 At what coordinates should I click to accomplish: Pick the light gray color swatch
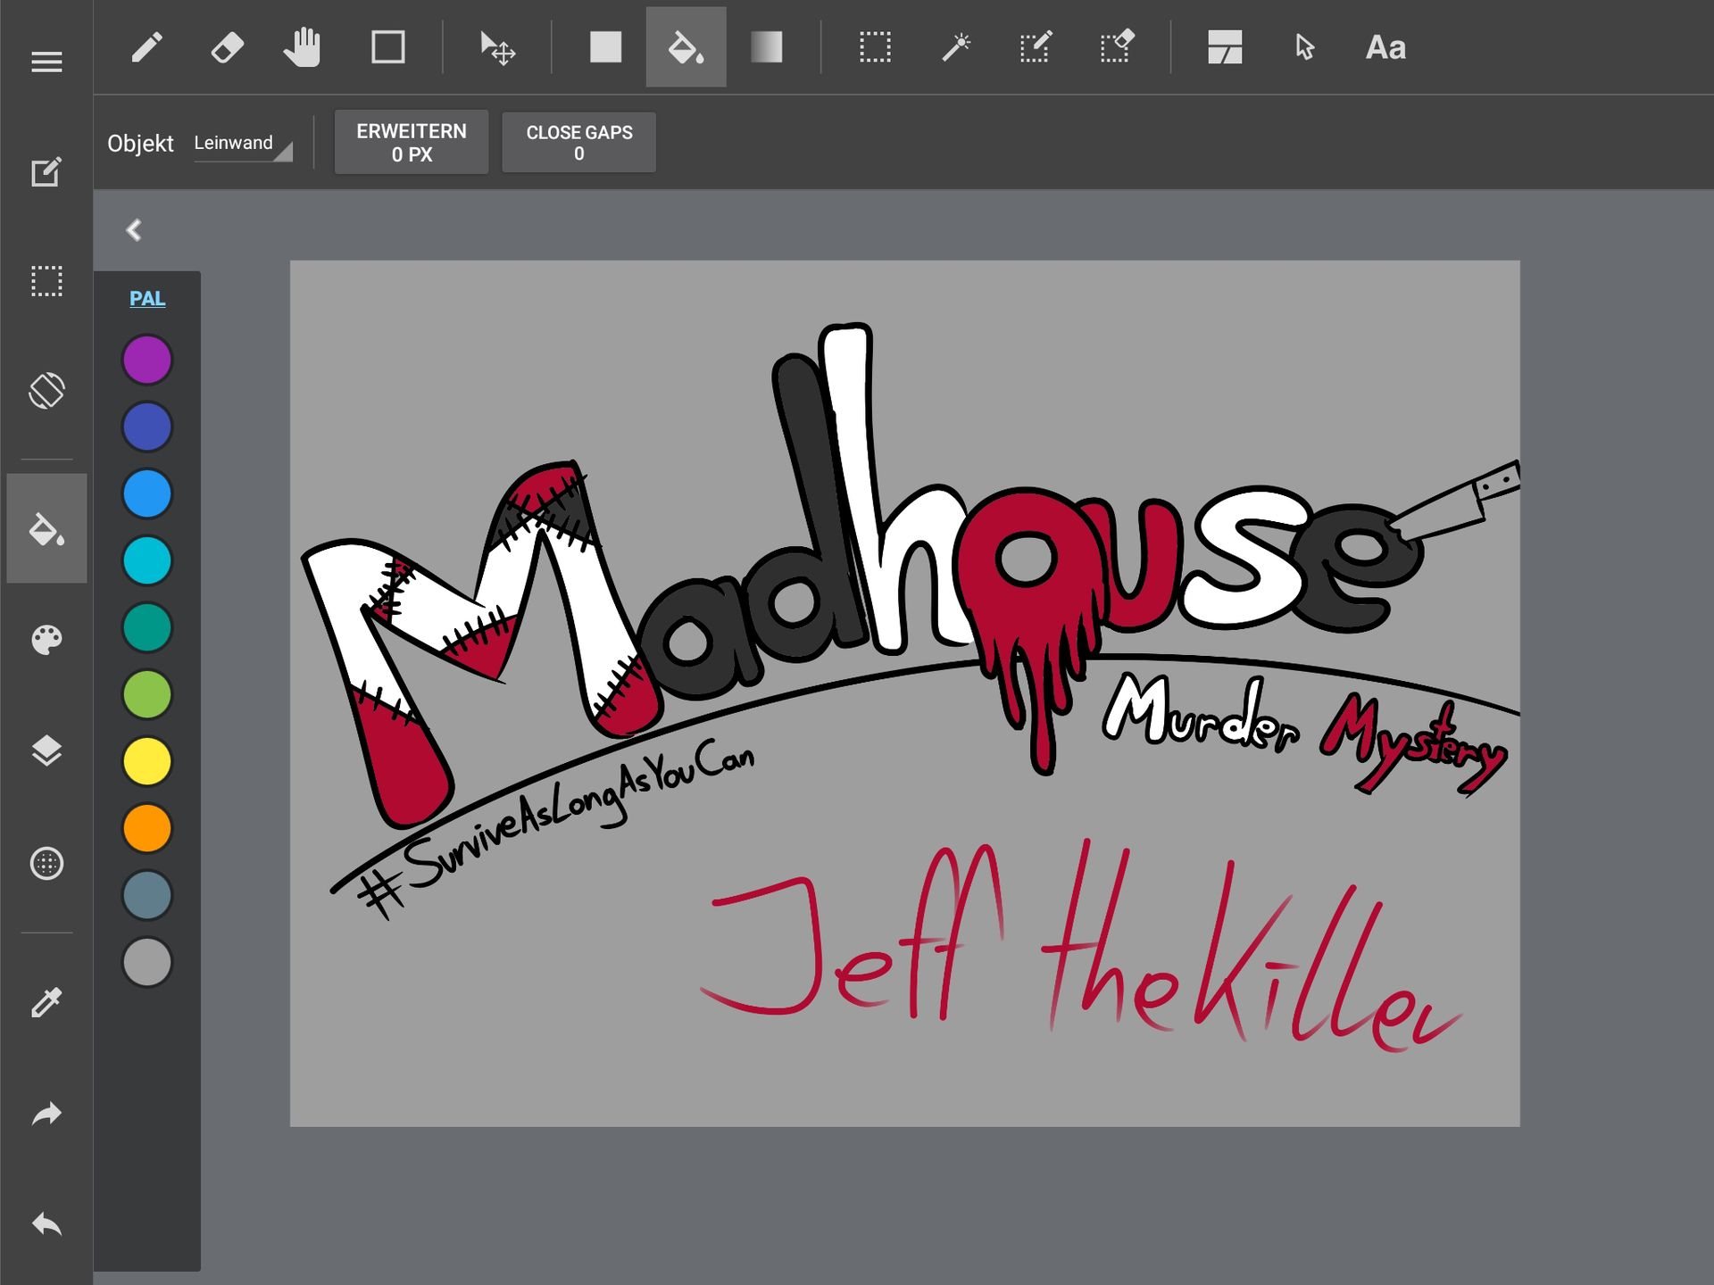coord(147,963)
